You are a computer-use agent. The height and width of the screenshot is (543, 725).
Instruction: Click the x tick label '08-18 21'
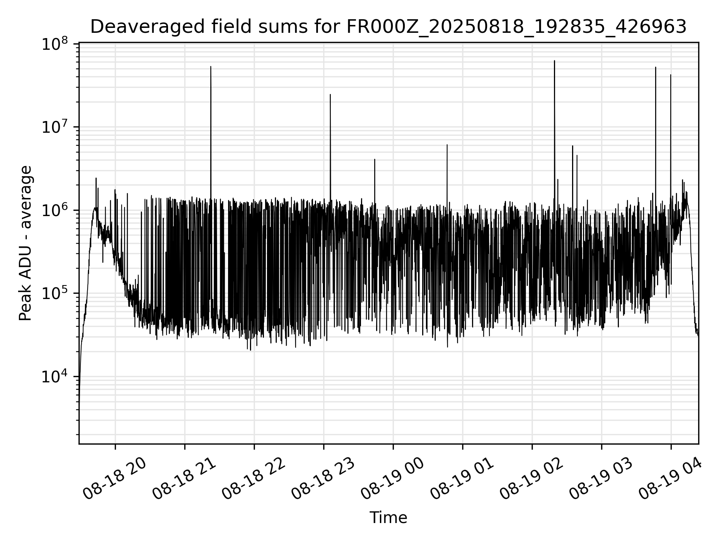coord(184,478)
